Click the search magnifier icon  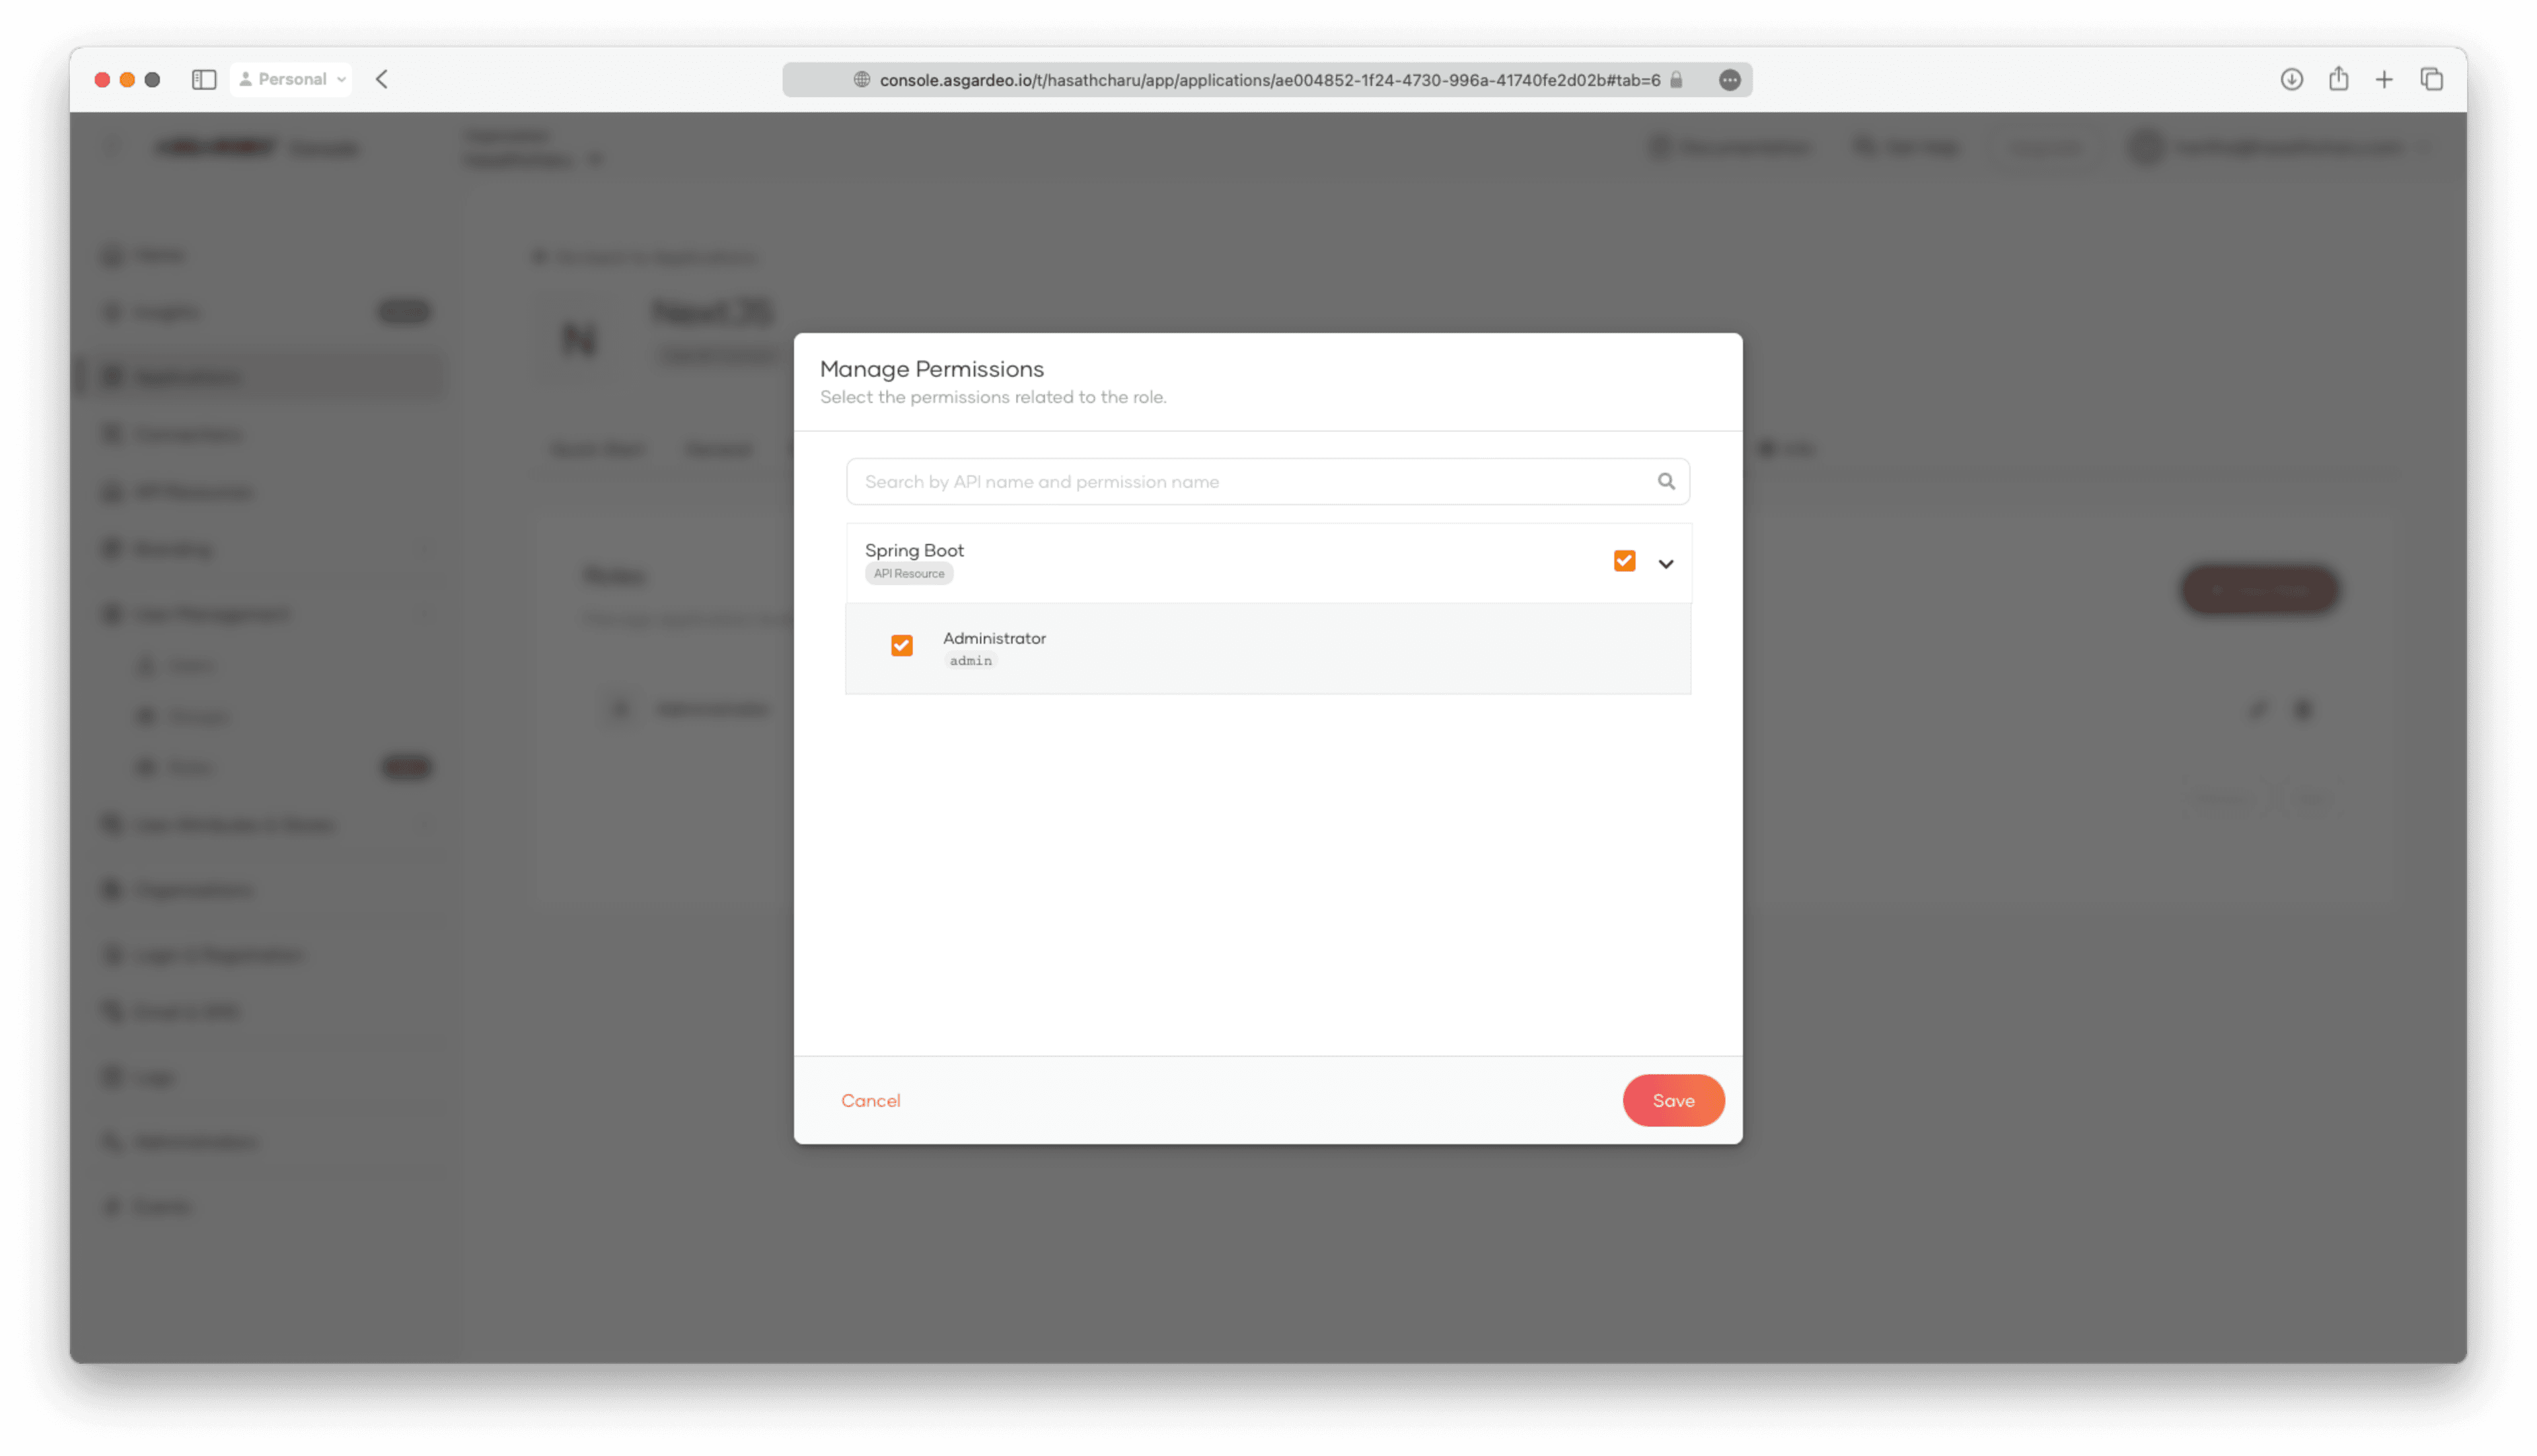(1666, 482)
